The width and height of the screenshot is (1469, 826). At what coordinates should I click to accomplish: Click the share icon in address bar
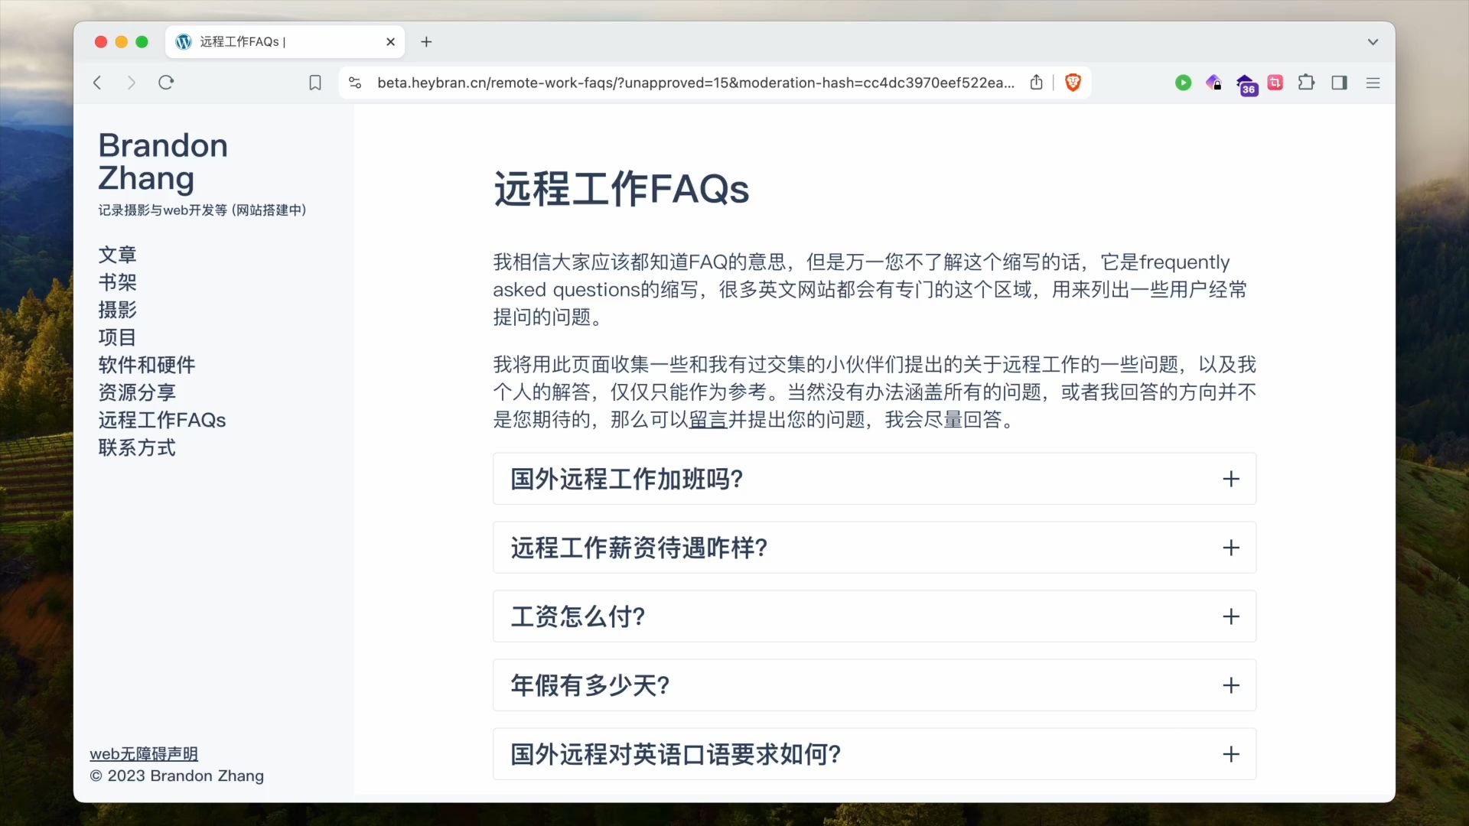click(1036, 83)
